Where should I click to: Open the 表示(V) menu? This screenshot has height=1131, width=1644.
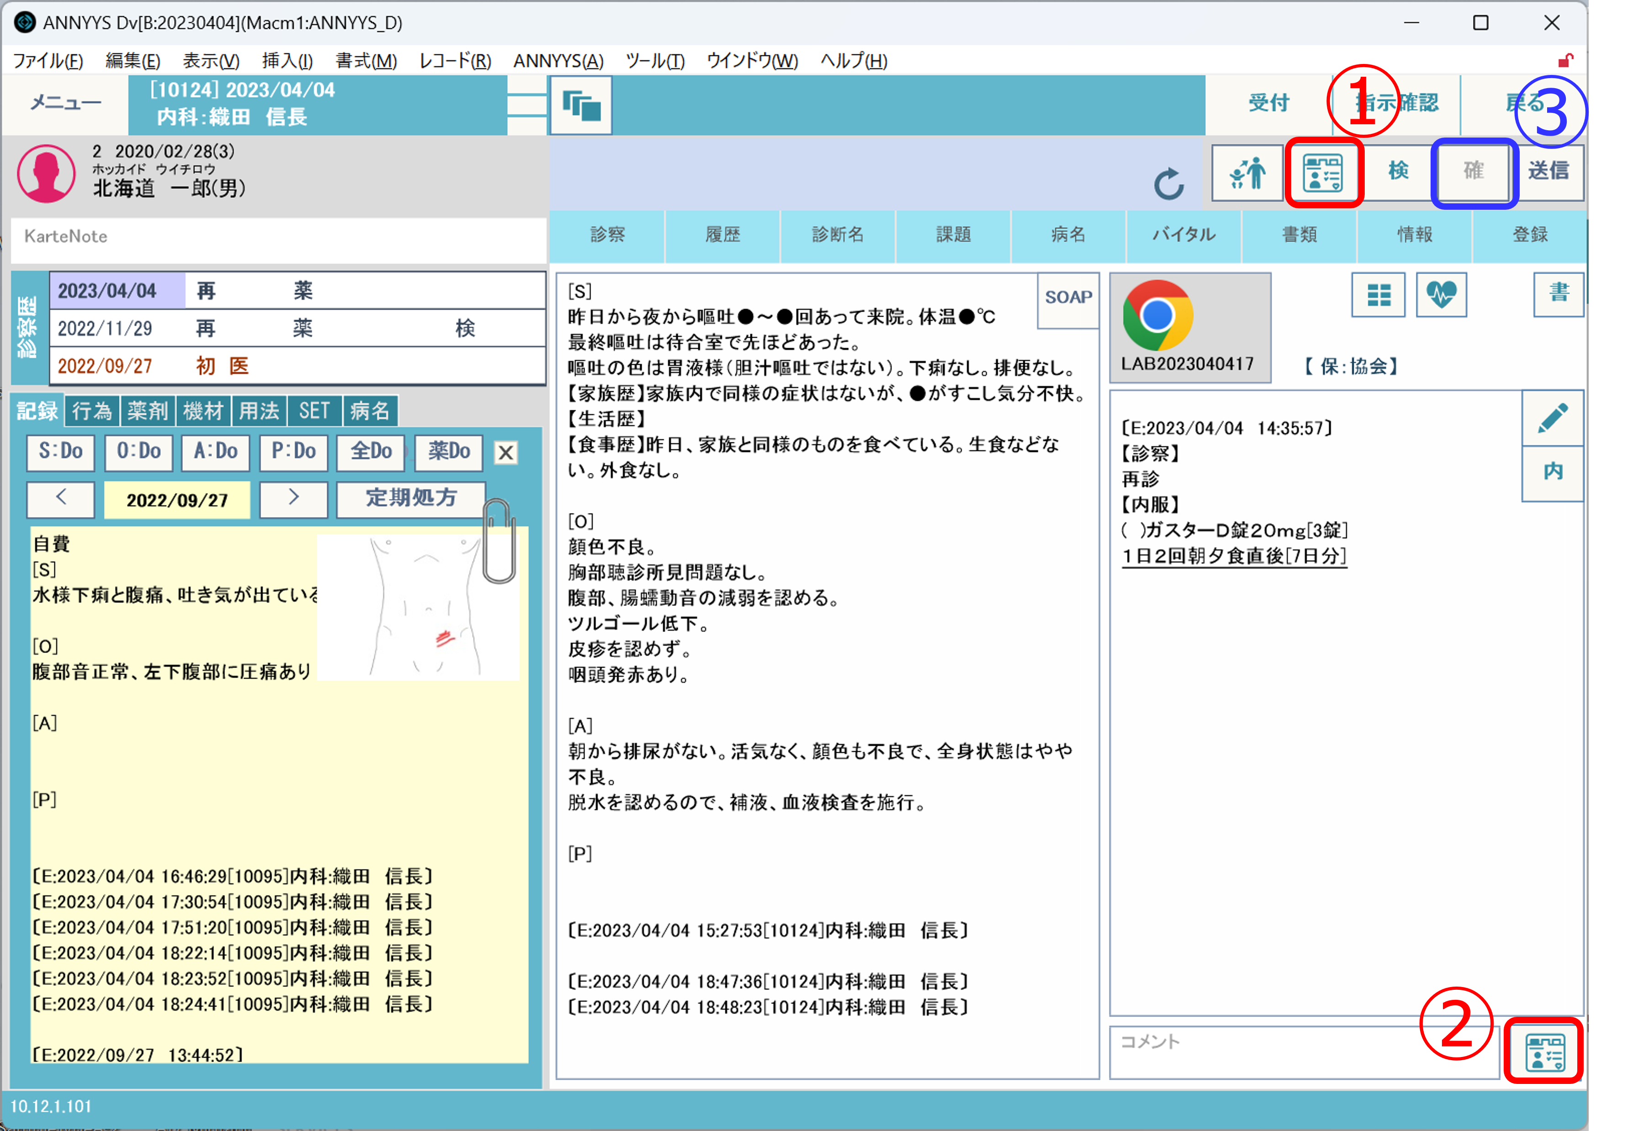210,61
